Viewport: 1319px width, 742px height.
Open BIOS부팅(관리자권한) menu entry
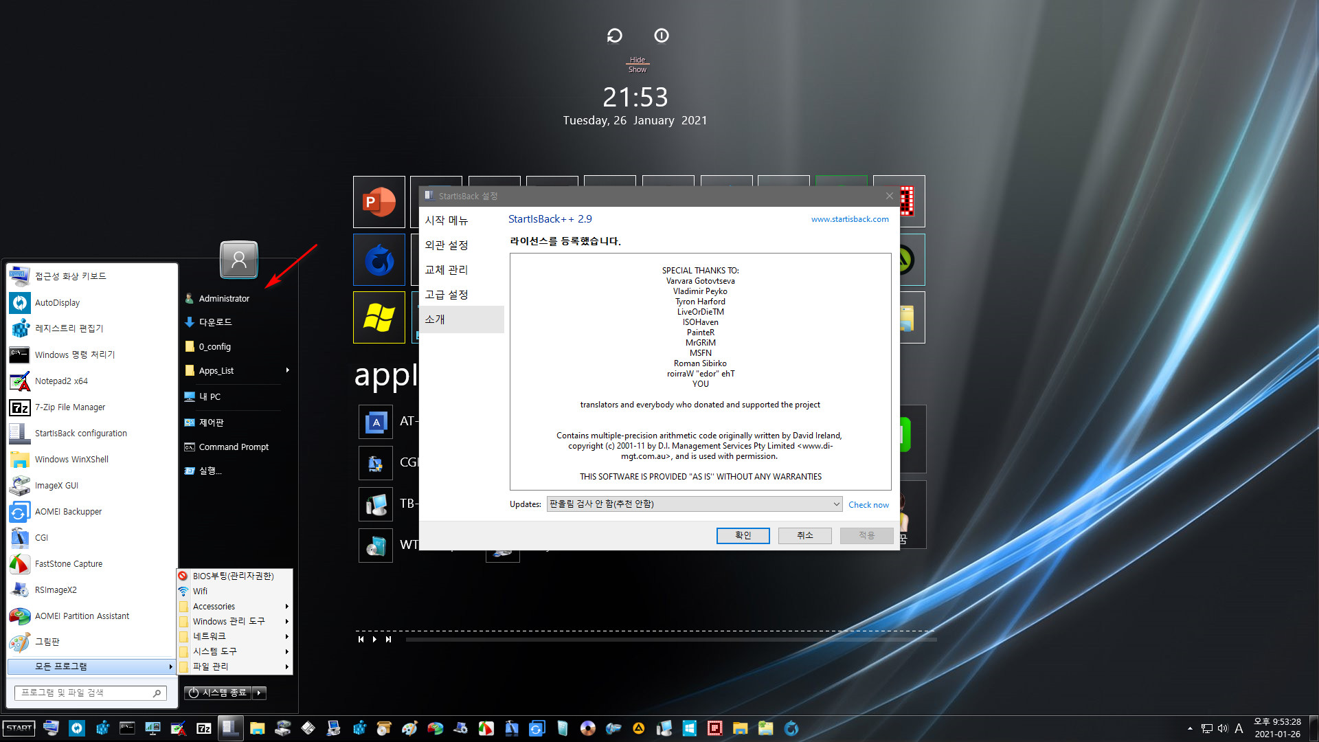click(x=235, y=576)
